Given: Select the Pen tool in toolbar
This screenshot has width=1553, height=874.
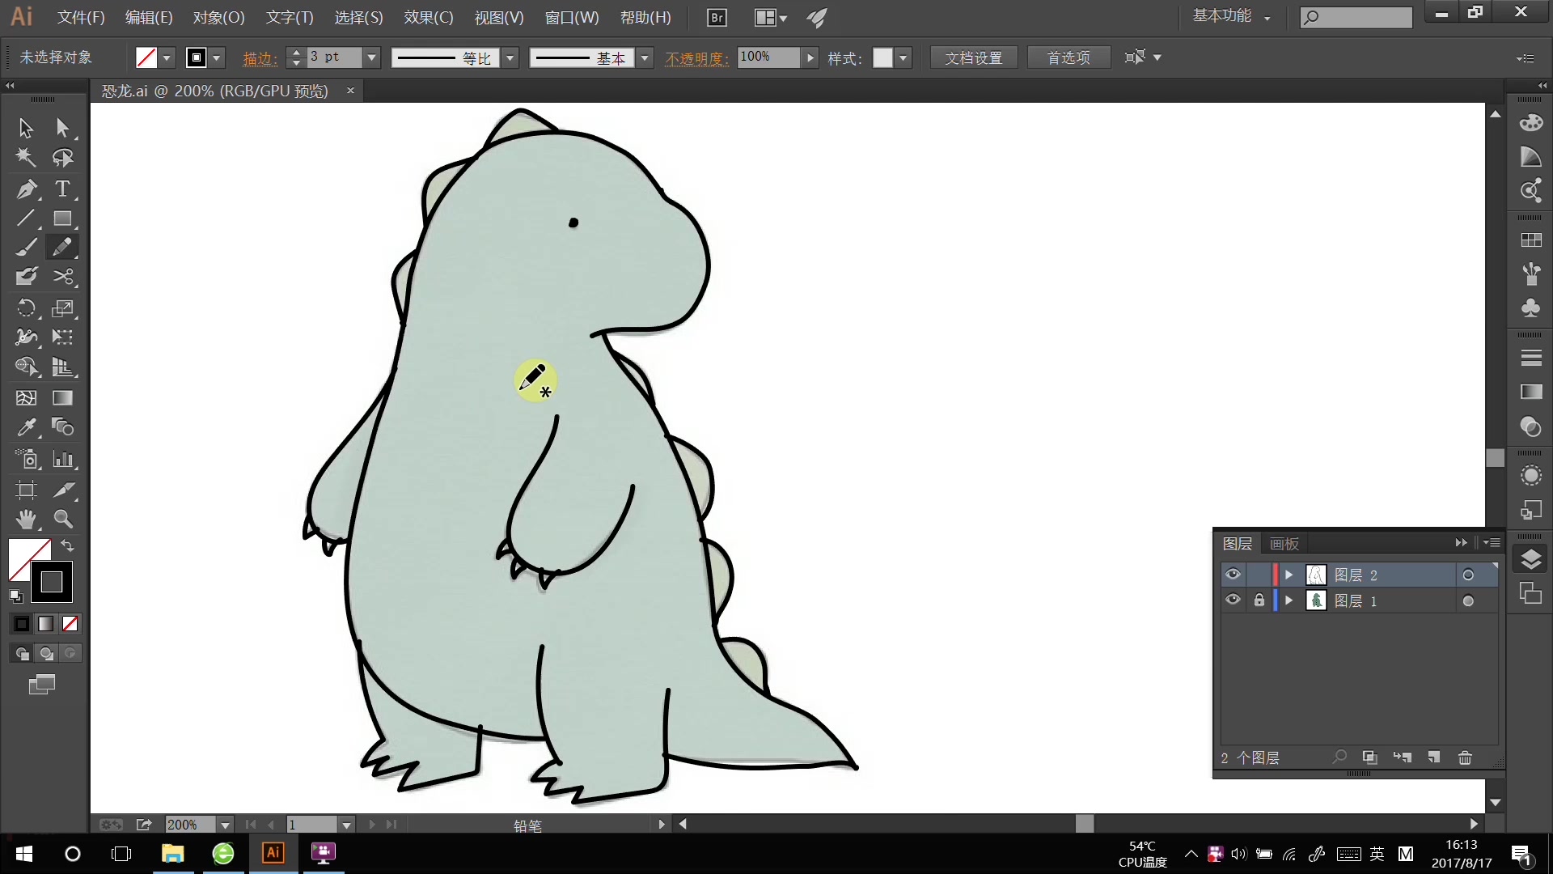Looking at the screenshot, I should [27, 189].
